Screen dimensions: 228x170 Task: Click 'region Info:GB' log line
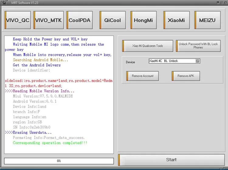[27, 122]
